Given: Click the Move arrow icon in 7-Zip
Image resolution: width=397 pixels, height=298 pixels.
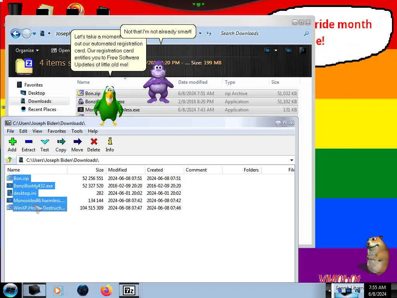Looking at the screenshot, I should [78, 141].
